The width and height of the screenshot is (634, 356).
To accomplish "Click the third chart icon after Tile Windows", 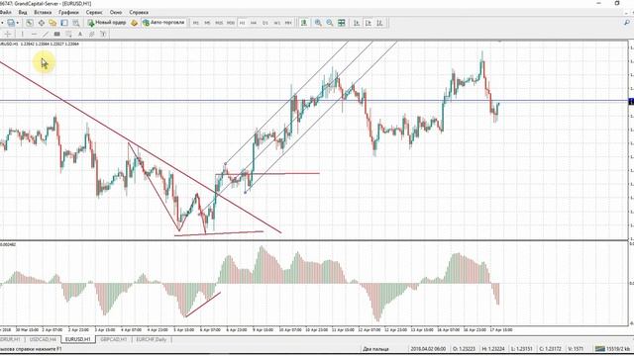I will [380, 23].
